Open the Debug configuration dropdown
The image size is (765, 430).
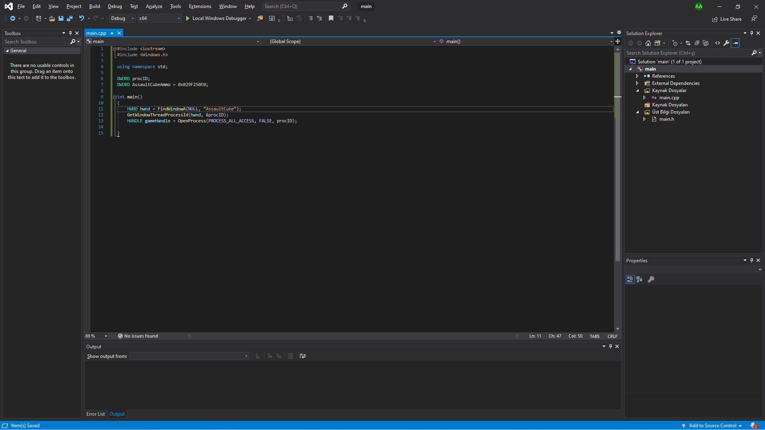pos(122,18)
